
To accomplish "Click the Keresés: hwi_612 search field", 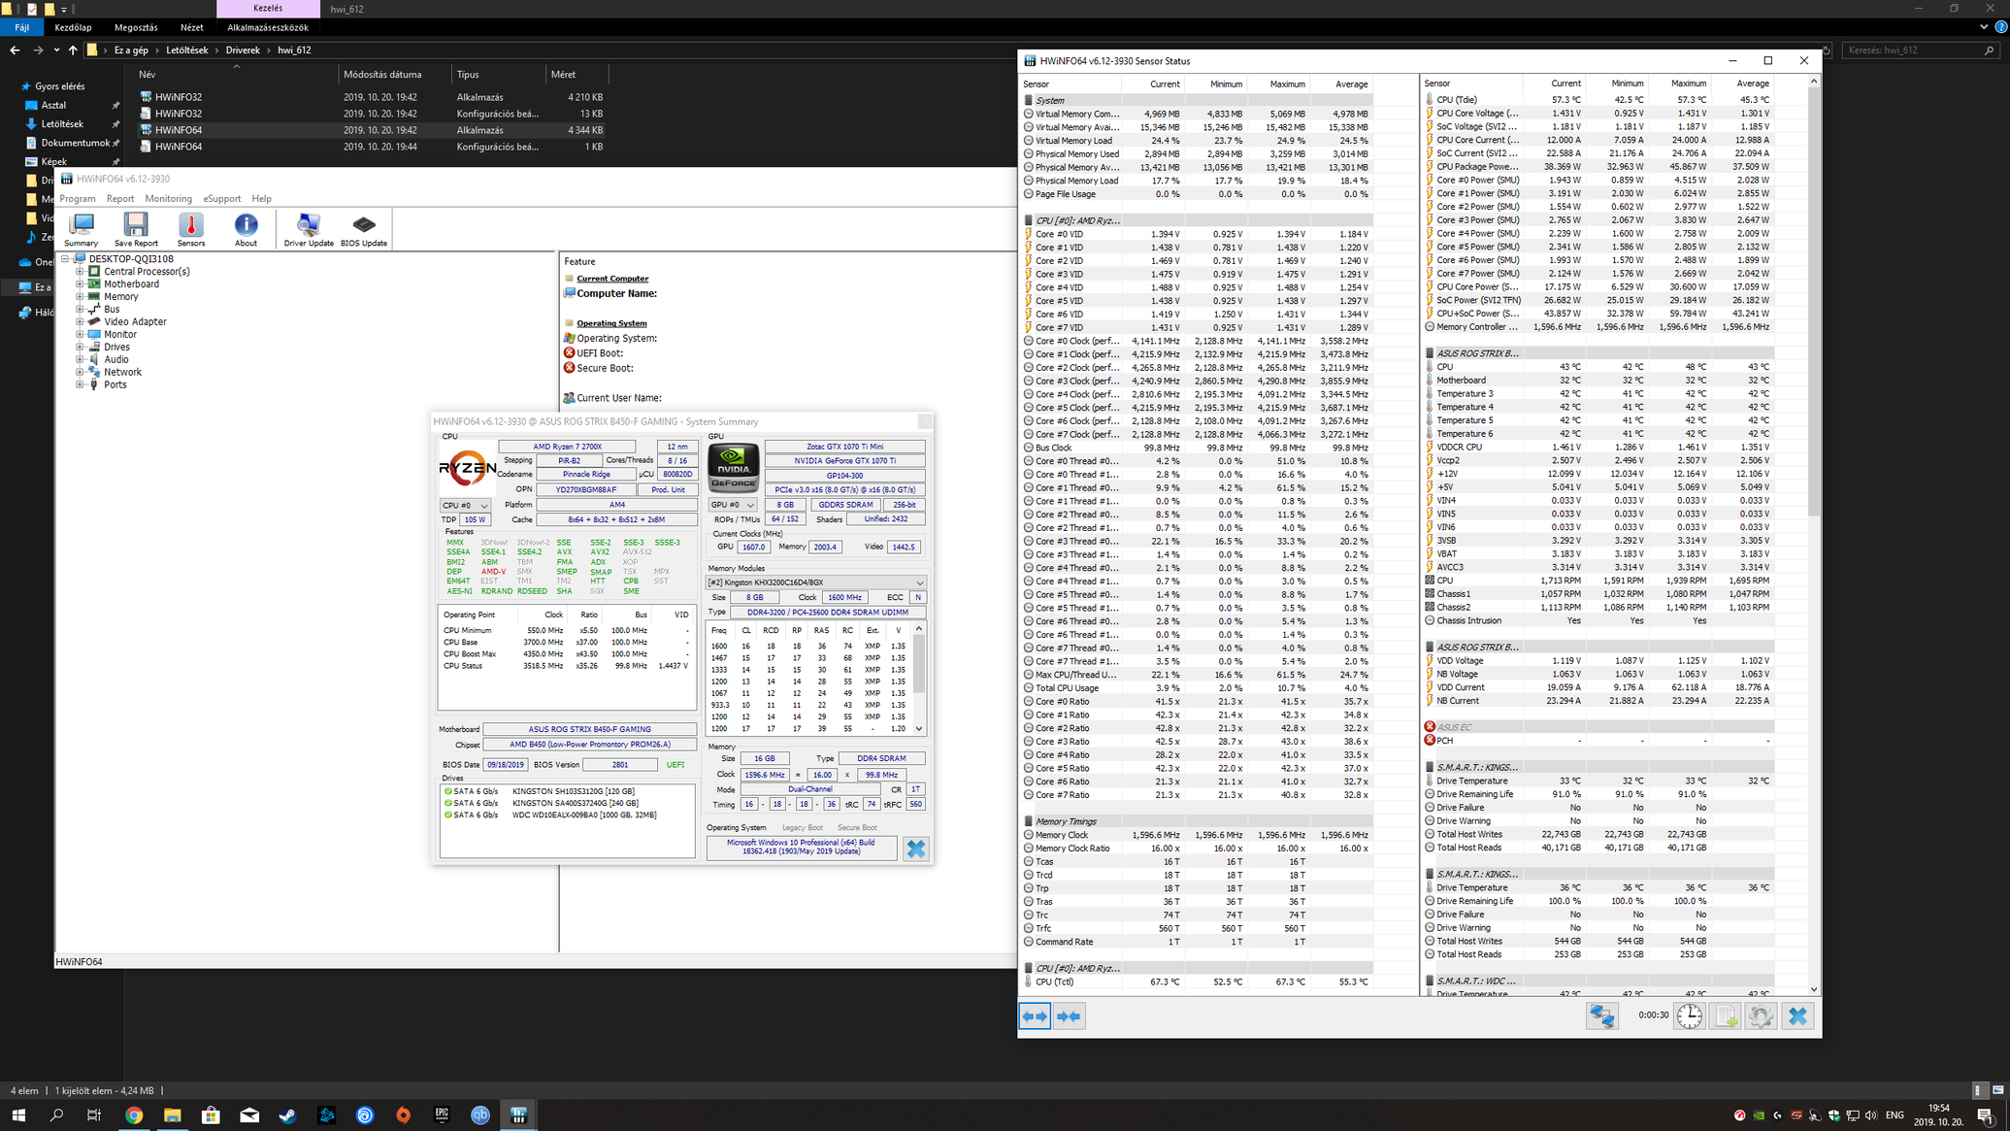I will pos(1920,50).
